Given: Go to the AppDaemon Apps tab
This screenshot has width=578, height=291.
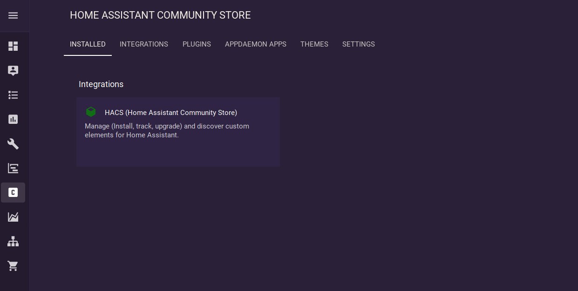Looking at the screenshot, I should pos(256,44).
